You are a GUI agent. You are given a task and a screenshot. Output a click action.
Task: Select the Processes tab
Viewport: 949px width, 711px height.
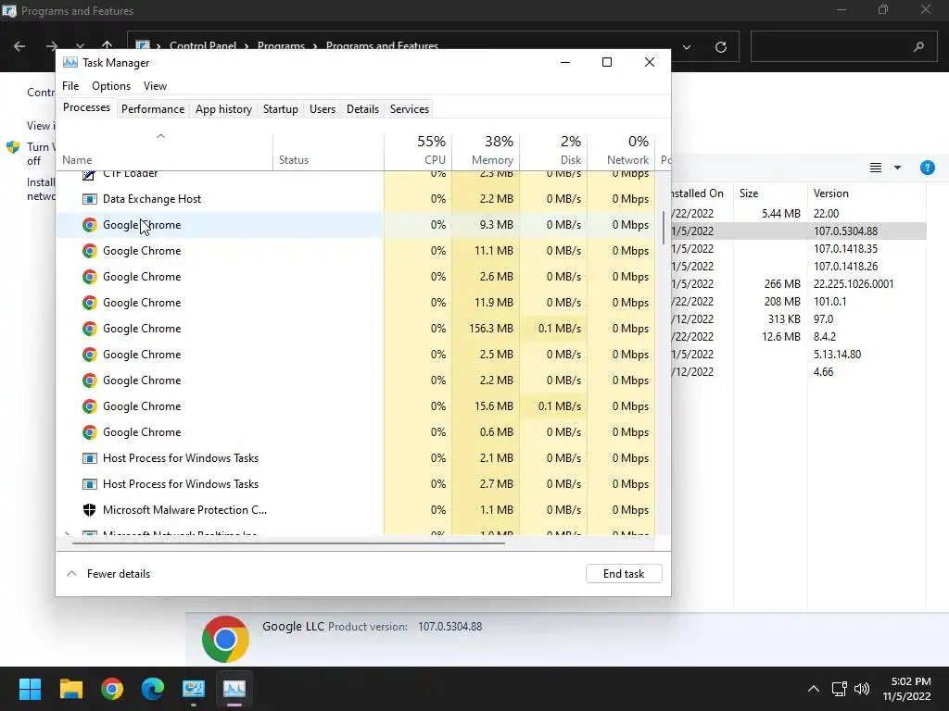point(86,107)
